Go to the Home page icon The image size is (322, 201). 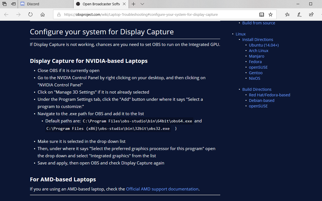pos(43,14)
